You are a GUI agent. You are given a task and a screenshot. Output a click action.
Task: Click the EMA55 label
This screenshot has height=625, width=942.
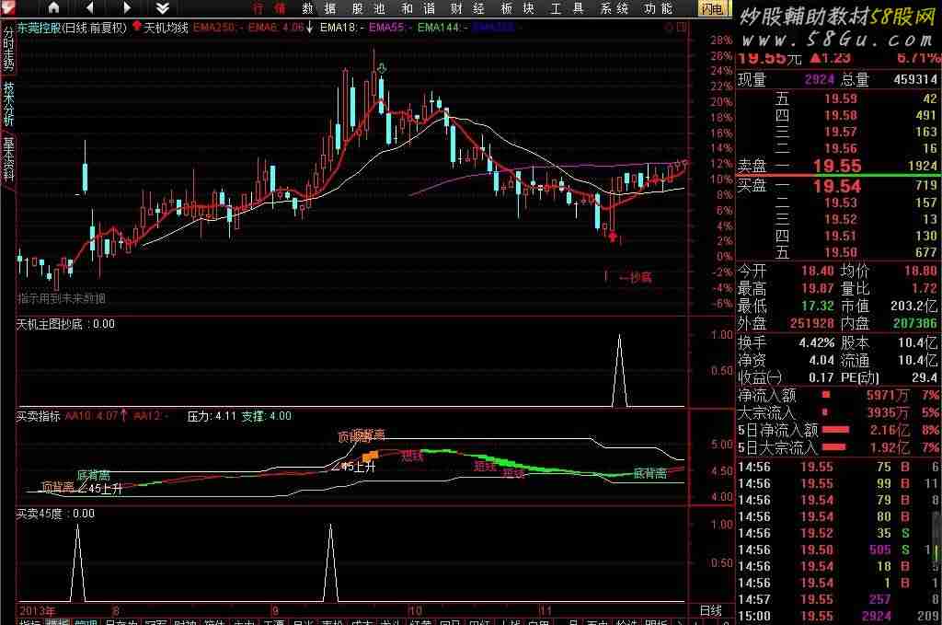[390, 28]
